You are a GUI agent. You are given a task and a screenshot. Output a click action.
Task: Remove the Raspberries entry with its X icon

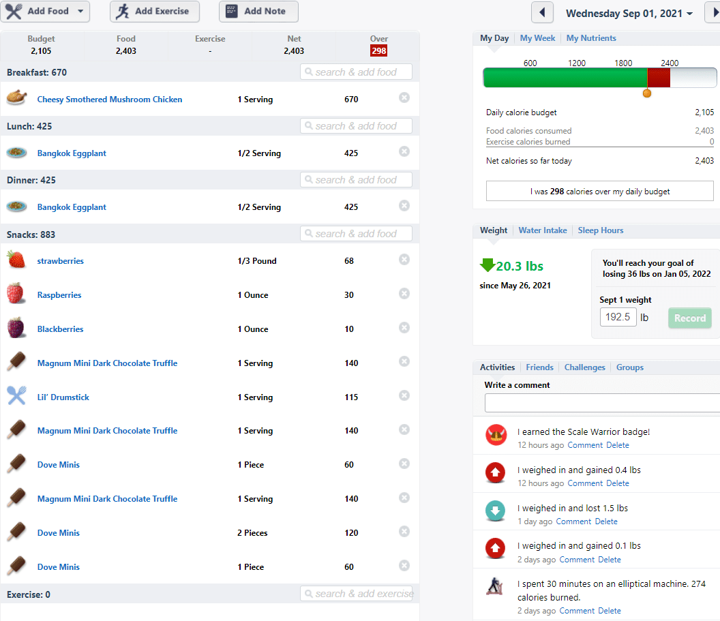click(404, 294)
